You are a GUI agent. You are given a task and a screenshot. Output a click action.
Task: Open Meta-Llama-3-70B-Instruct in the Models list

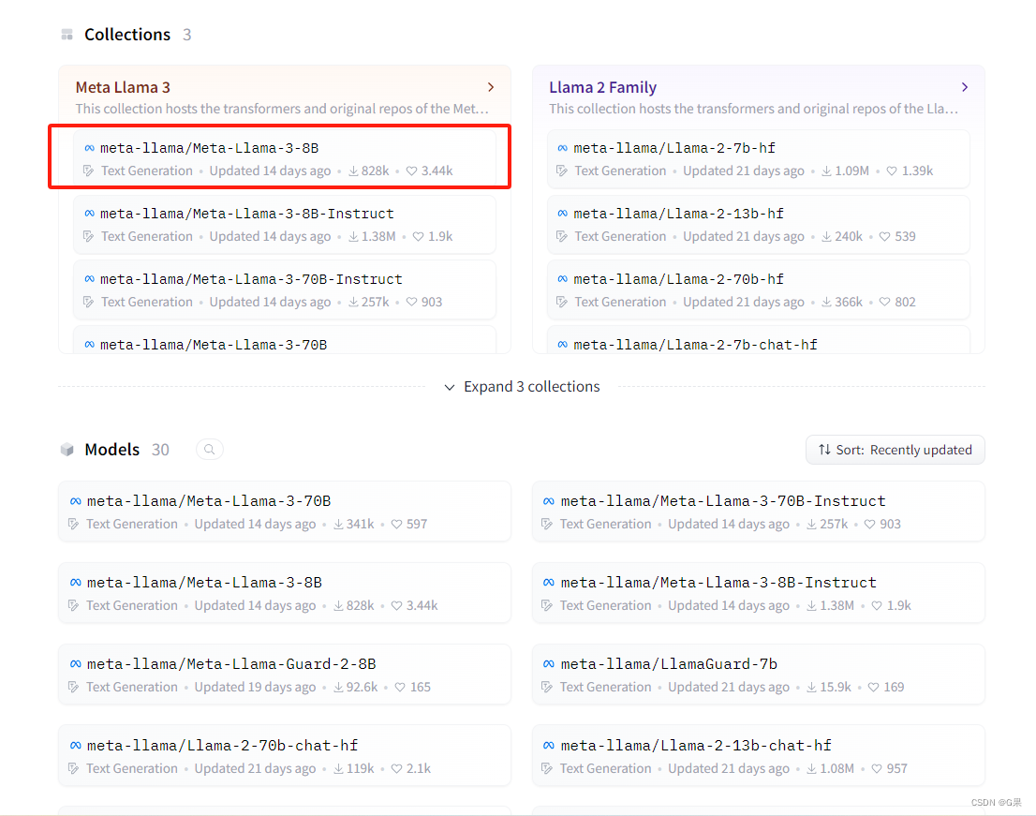[x=759, y=512]
